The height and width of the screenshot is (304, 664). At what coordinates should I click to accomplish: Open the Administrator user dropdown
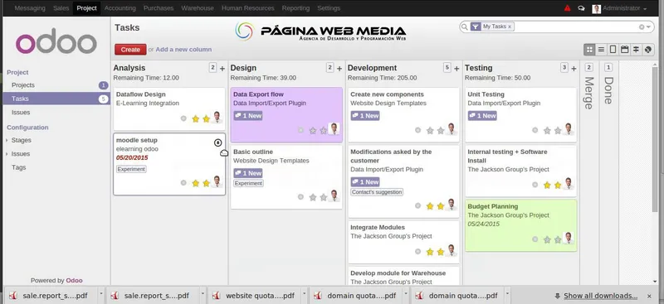(x=620, y=8)
